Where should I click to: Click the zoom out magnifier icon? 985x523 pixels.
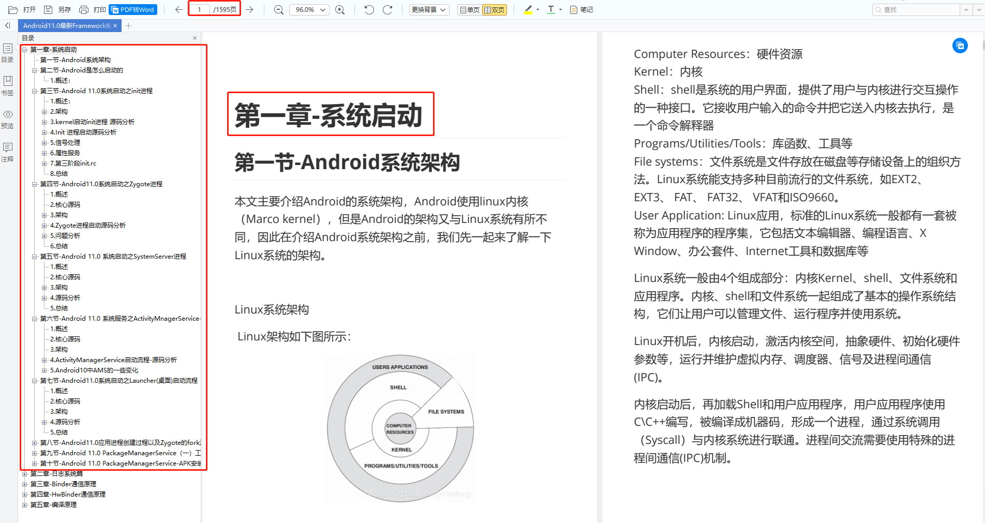point(278,10)
